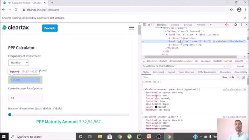Click the browser address bar
The width and height of the screenshot is (249, 140).
click(125, 10)
